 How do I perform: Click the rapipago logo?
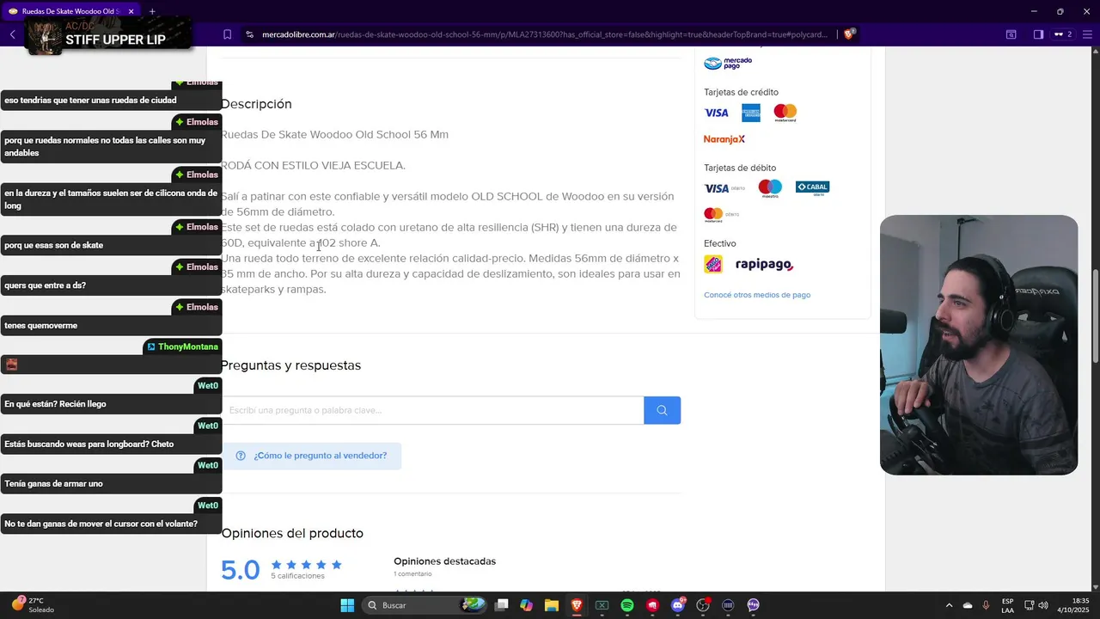coord(764,265)
